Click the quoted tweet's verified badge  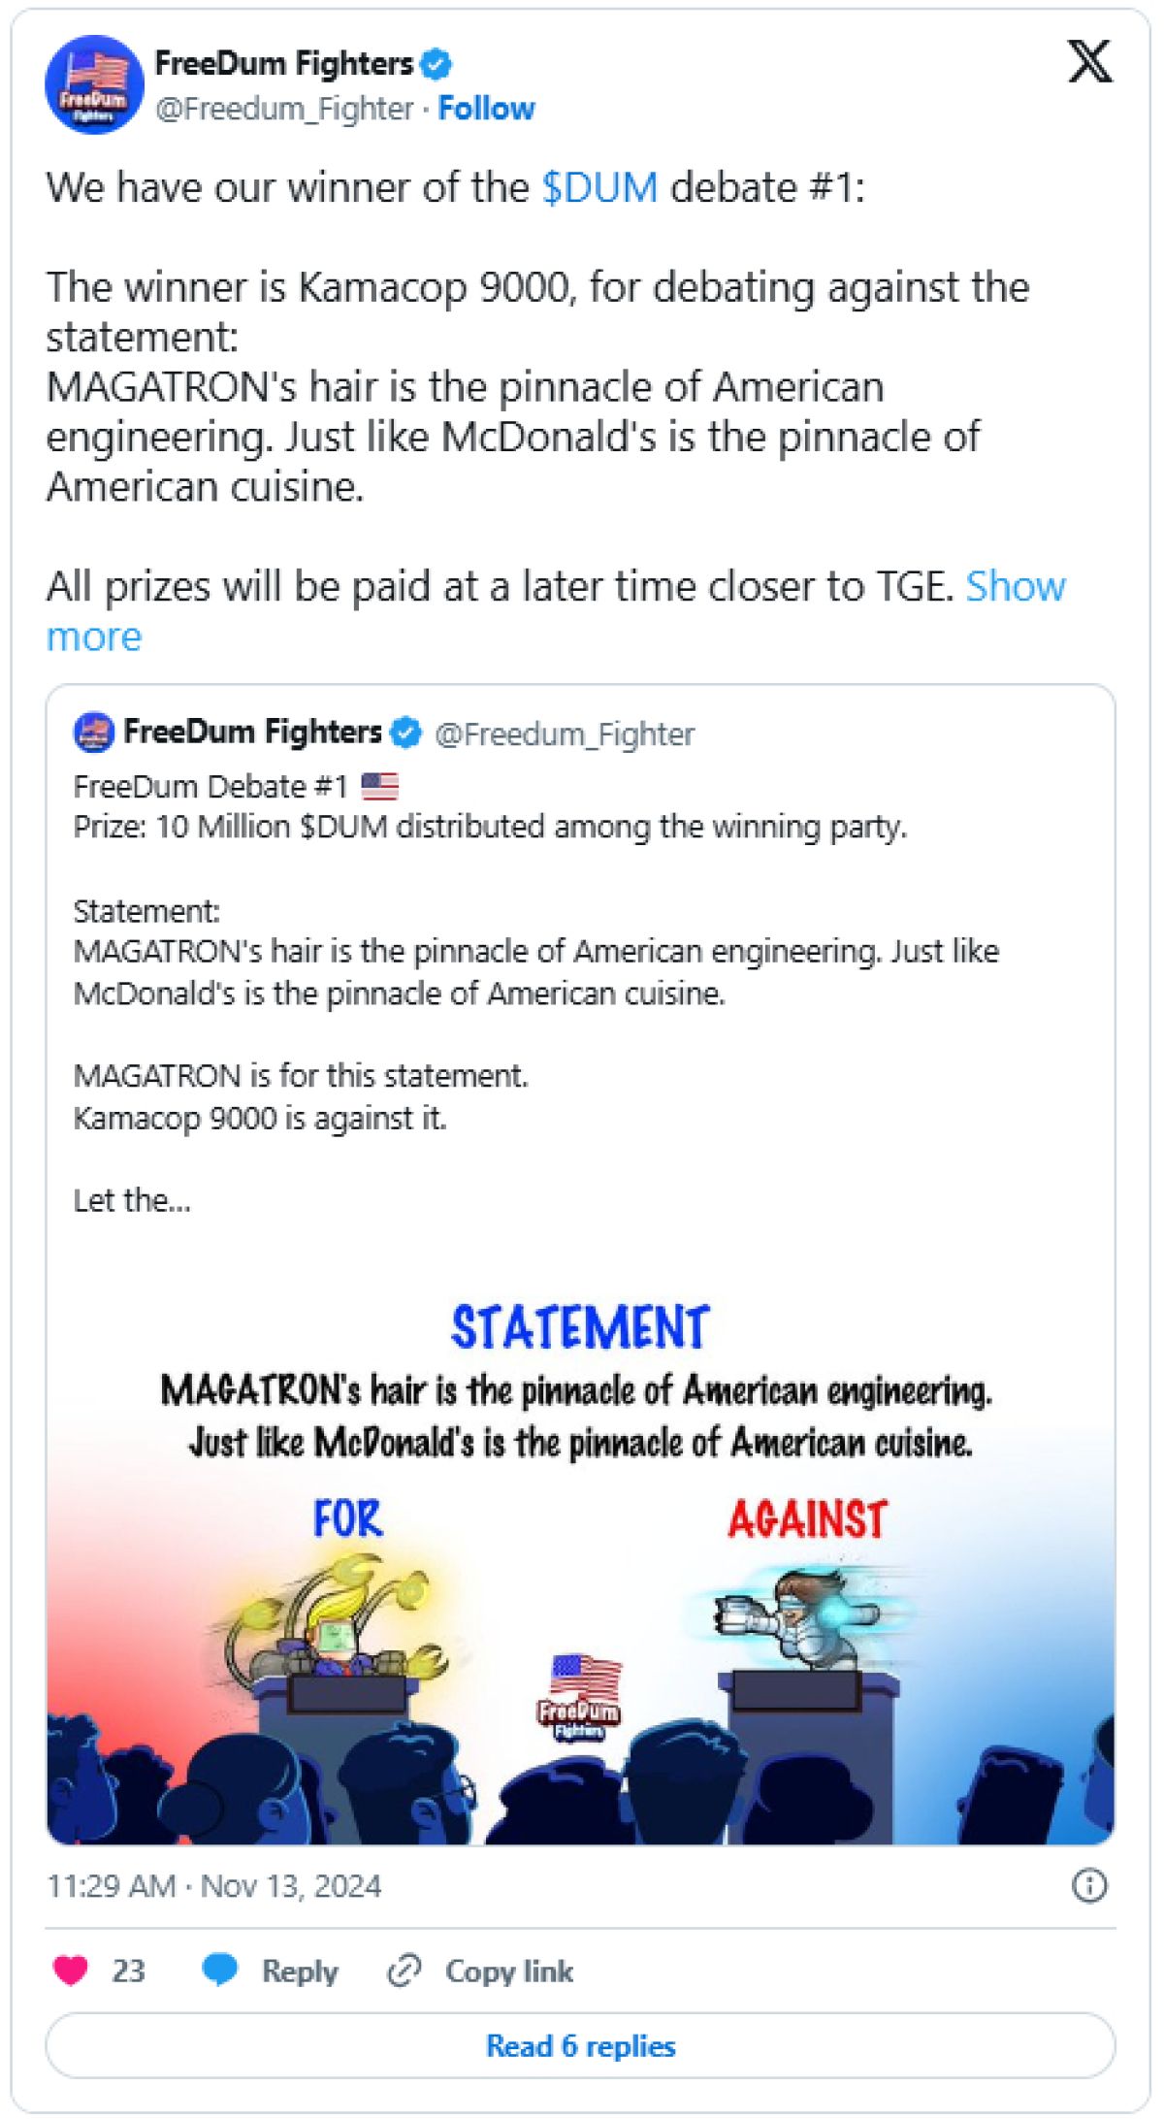[x=405, y=733]
